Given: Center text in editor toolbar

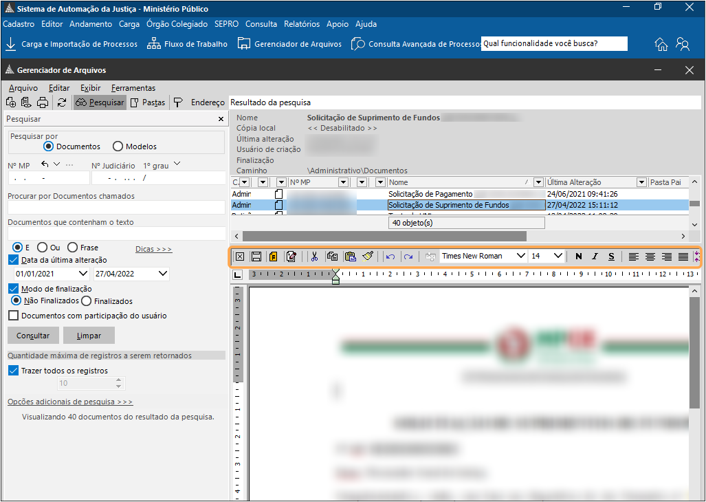Looking at the screenshot, I should coord(650,257).
